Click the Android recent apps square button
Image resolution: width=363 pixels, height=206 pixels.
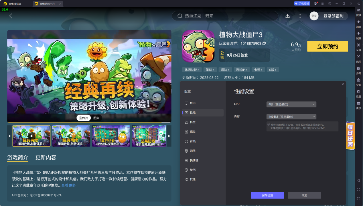[x=358, y=199]
